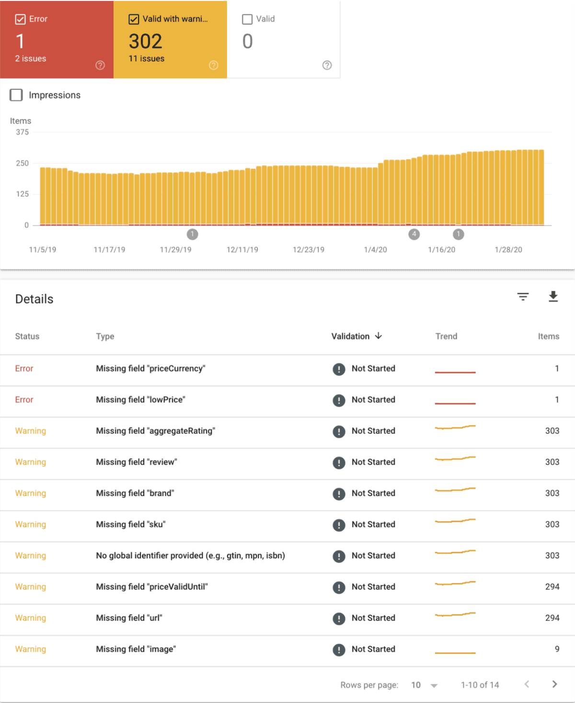Click the help icon on the Valid card
The height and width of the screenshot is (703, 575).
(327, 65)
